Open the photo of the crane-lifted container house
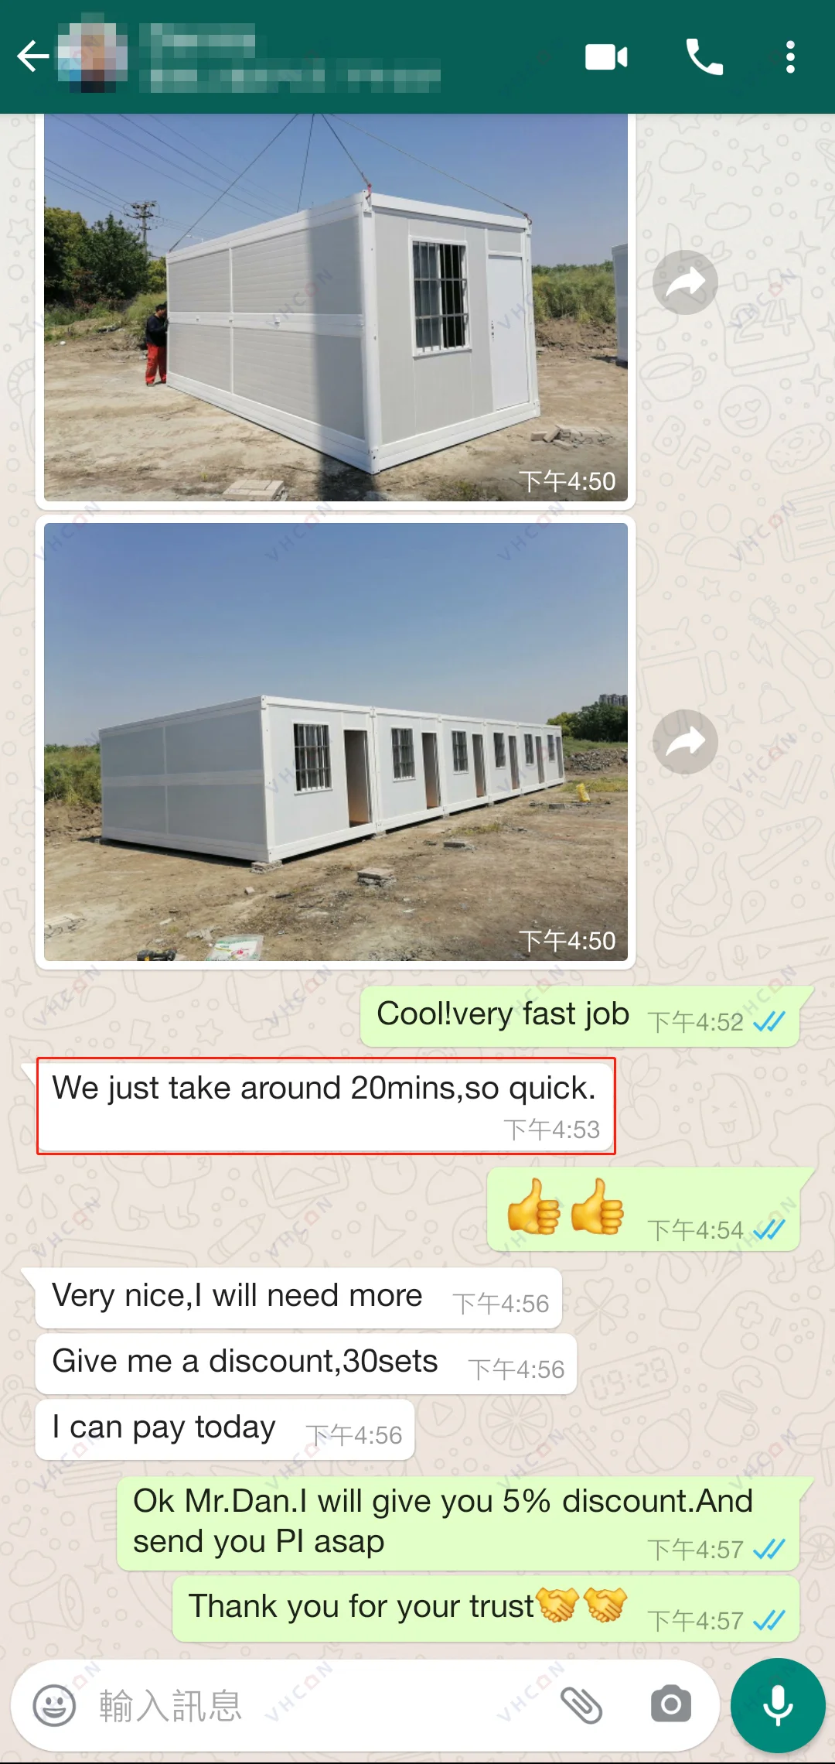The image size is (835, 1764). click(x=336, y=307)
